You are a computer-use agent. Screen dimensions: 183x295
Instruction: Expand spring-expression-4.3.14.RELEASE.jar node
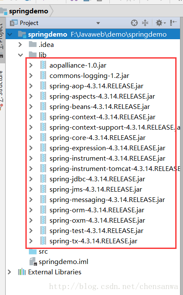point(31,148)
